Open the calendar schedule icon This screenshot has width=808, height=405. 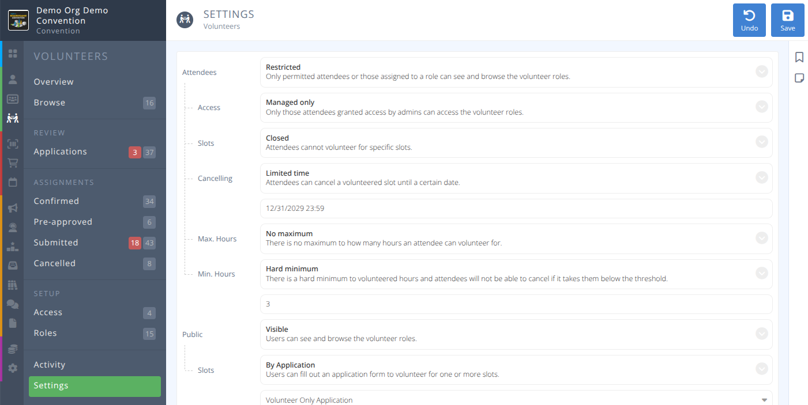pos(12,181)
